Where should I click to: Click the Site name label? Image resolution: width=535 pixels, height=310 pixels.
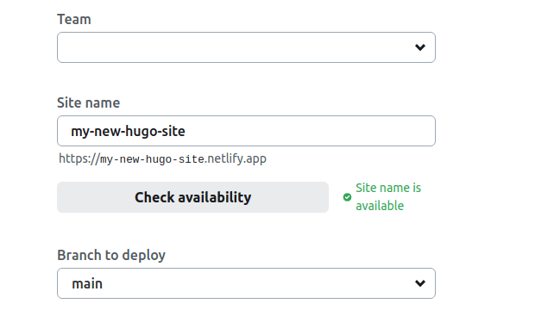(x=88, y=102)
